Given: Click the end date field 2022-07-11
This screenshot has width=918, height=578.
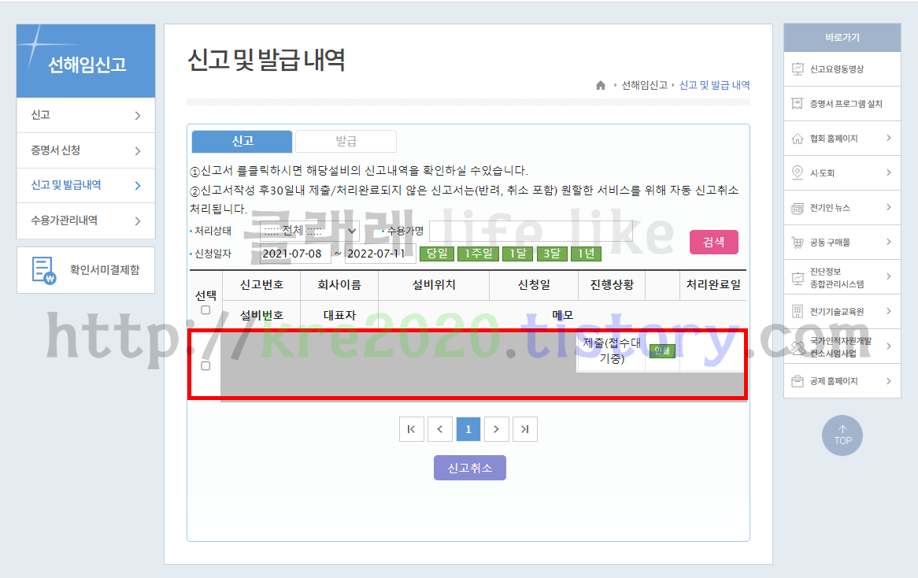Looking at the screenshot, I should [380, 254].
